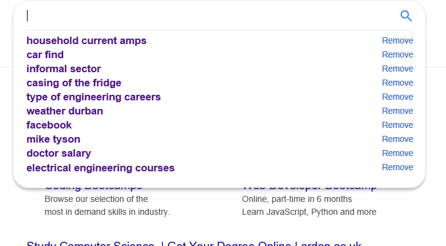Select the 'doctor salary' suggestion
446x246 pixels.
coord(59,154)
